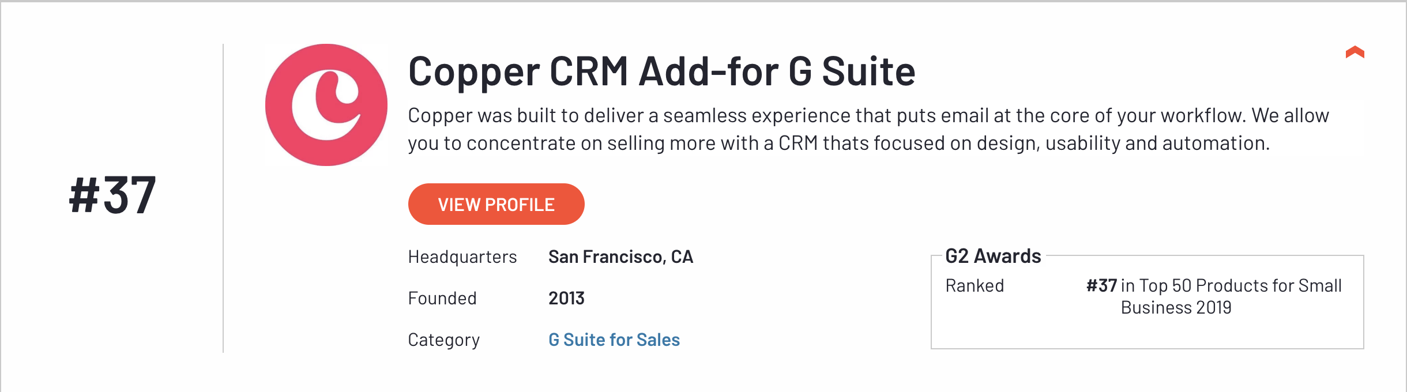
Task: Click the Copper product description paragraph
Action: click(x=868, y=129)
